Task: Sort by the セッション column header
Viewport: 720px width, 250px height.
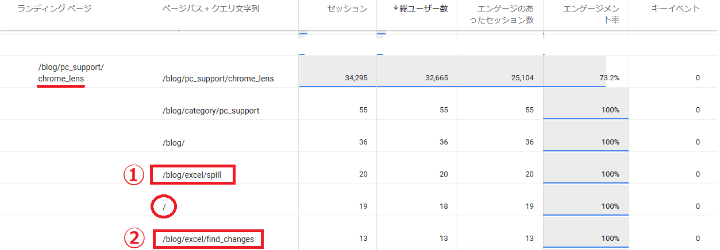Action: [347, 9]
